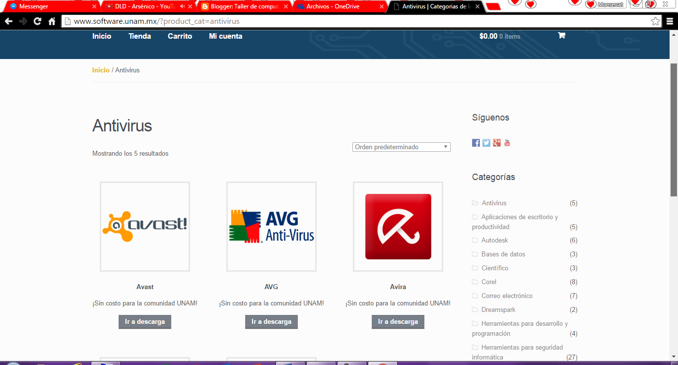Screen dimensions: 678x365
Task: Open the Google+ icon under Síguenos
Action: tap(497, 143)
